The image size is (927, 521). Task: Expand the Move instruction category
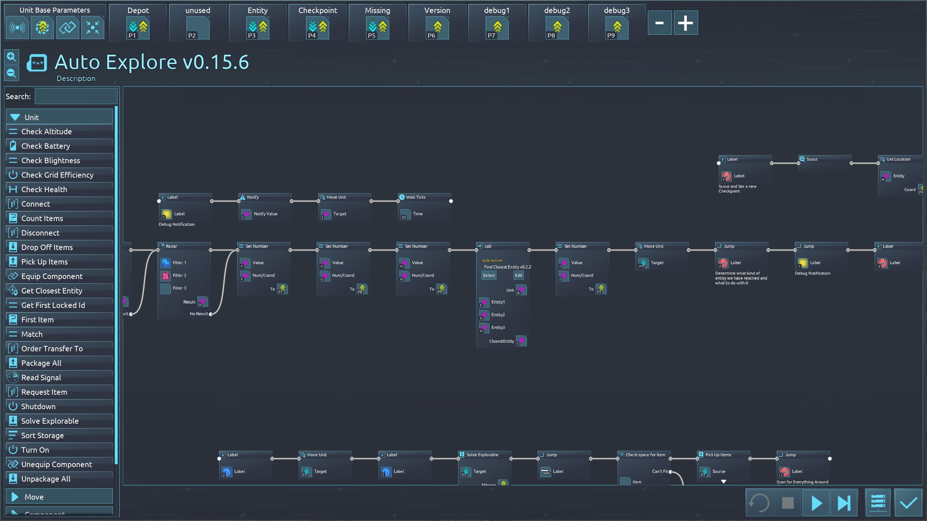point(59,497)
